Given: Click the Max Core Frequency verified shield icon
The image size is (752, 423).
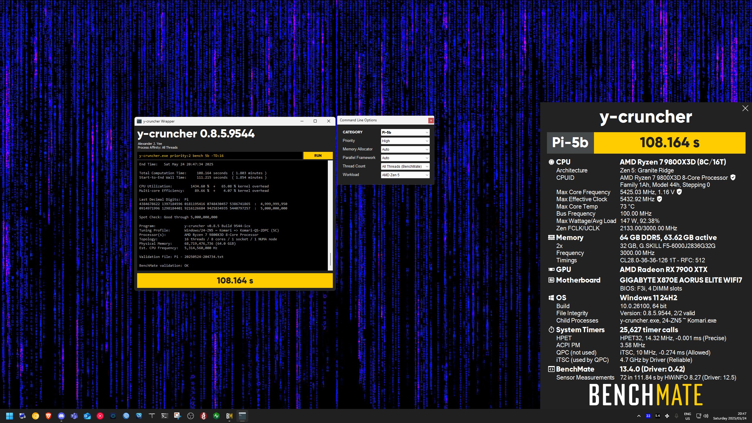Looking at the screenshot, I should [679, 192].
